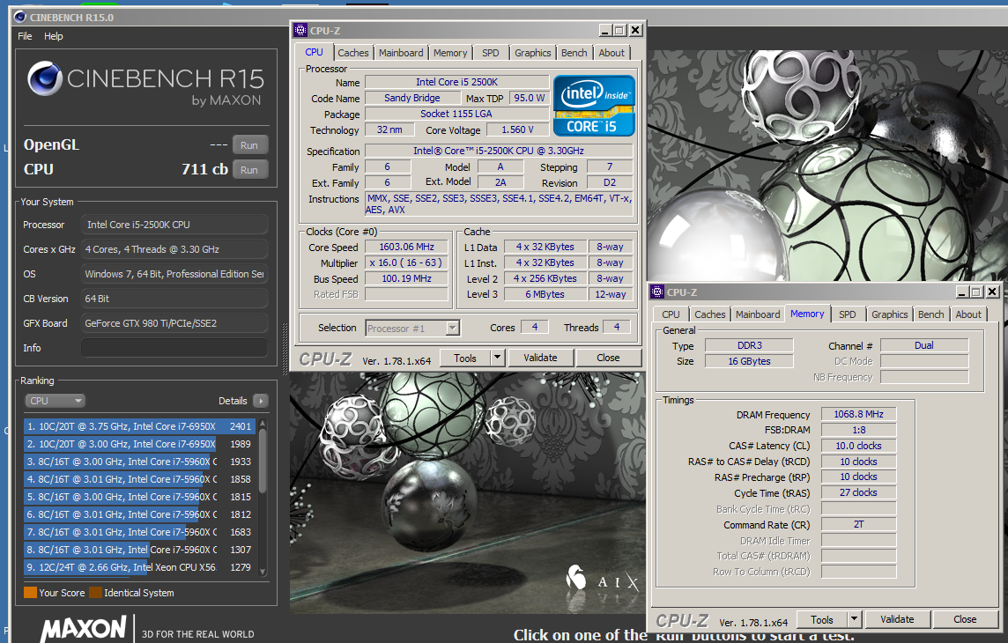Click the brown Identical System legend swatch

[95, 592]
